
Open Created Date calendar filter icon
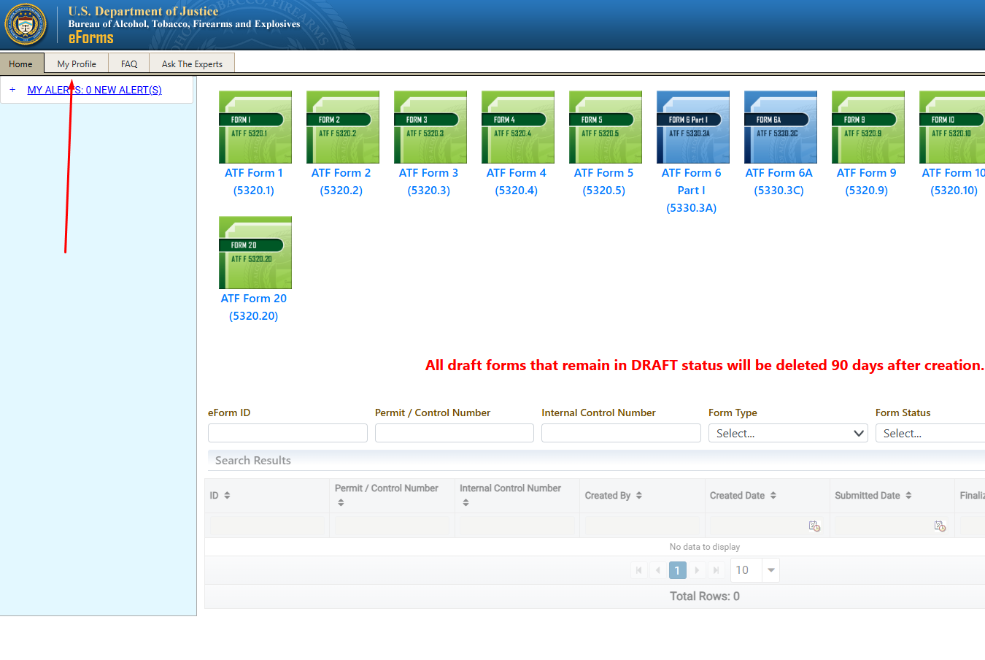[x=814, y=526]
